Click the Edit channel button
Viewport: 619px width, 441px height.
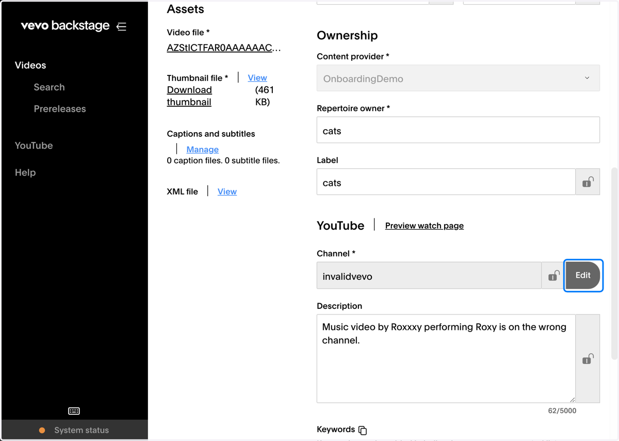tap(583, 275)
